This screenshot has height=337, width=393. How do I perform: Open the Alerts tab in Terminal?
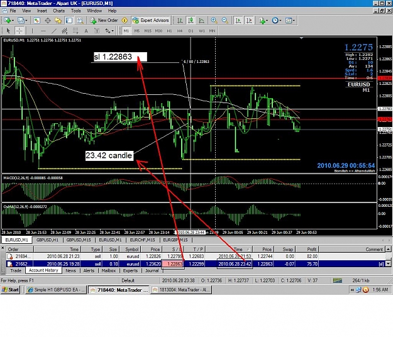[x=89, y=270]
